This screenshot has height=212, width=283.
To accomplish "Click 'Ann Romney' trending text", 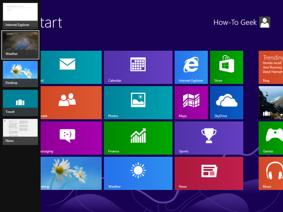I will pos(272,67).
